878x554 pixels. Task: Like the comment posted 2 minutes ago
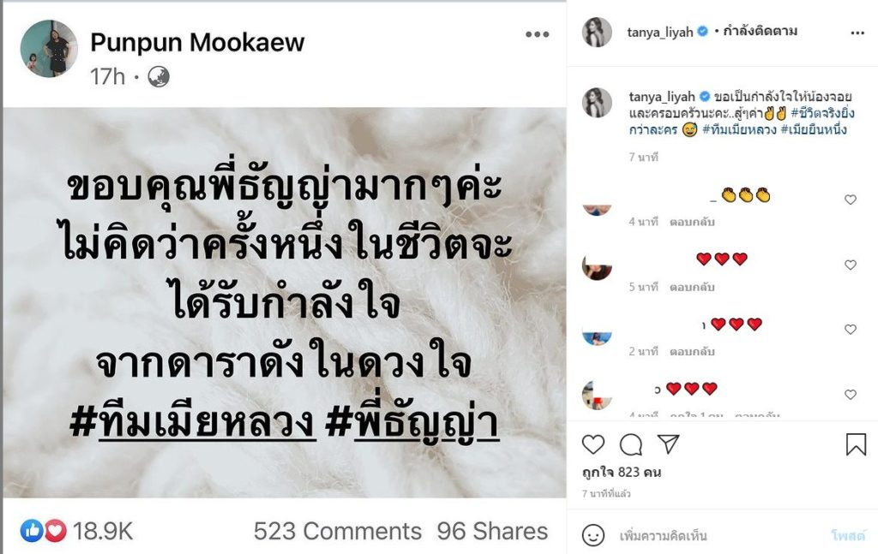pos(850,330)
